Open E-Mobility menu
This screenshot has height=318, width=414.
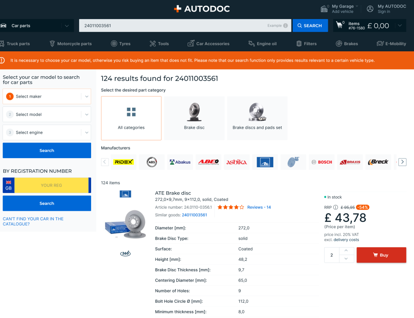click(391, 43)
